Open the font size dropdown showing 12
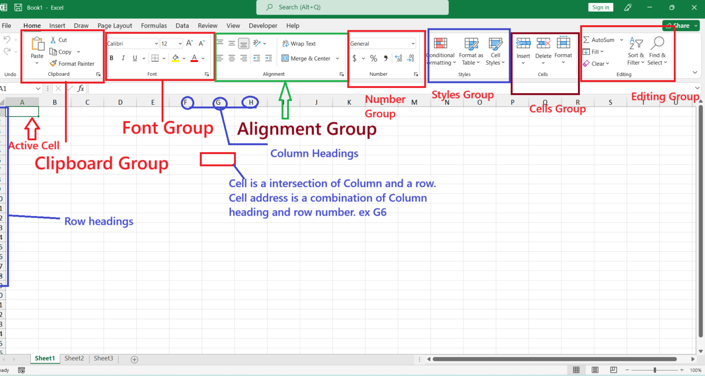Image resolution: width=705 pixels, height=376 pixels. click(x=180, y=44)
